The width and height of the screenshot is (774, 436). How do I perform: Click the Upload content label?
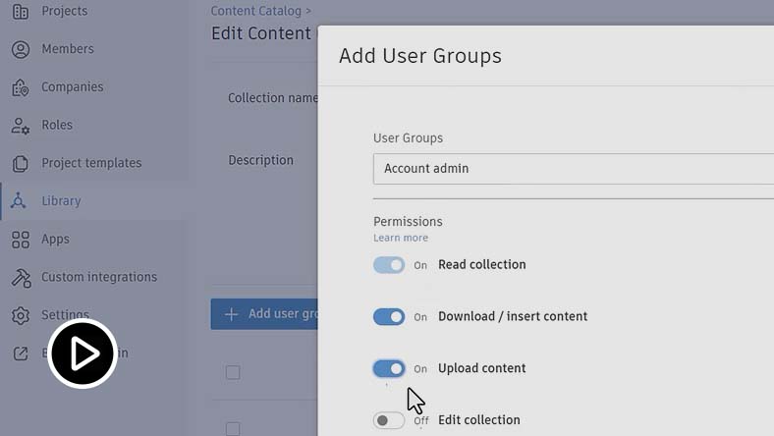(481, 368)
